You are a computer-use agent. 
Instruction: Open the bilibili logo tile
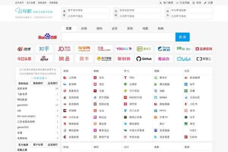pyautogui.click(x=184, y=59)
